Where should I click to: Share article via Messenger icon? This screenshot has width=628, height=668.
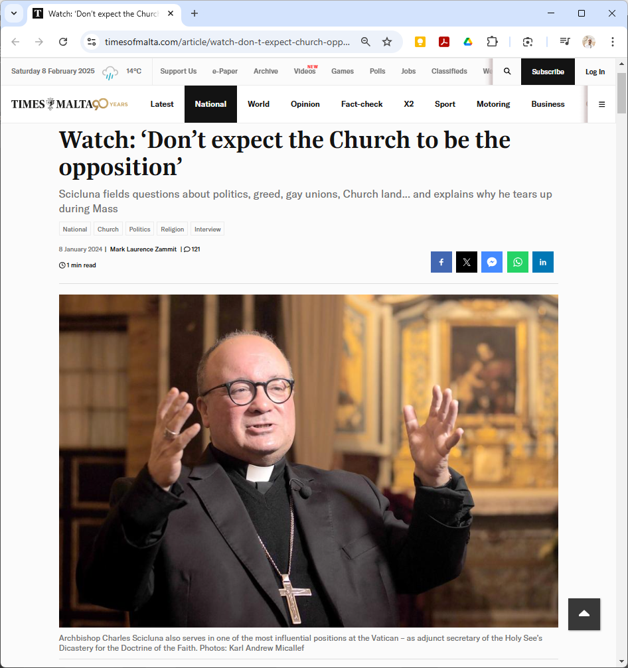(492, 262)
